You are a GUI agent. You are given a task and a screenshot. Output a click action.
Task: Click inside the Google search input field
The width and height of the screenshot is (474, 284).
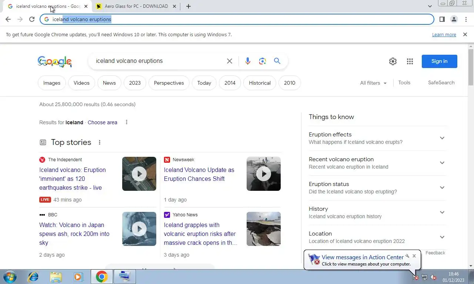pos(157,61)
